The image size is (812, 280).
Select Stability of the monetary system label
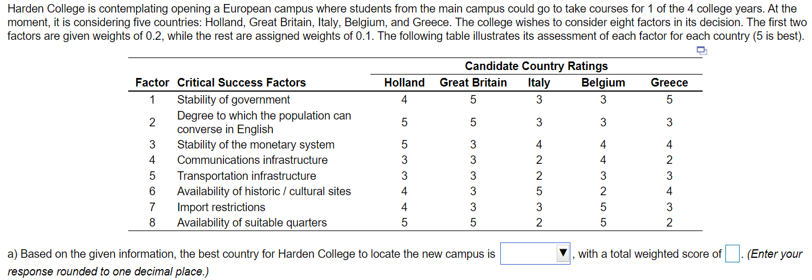[256, 145]
